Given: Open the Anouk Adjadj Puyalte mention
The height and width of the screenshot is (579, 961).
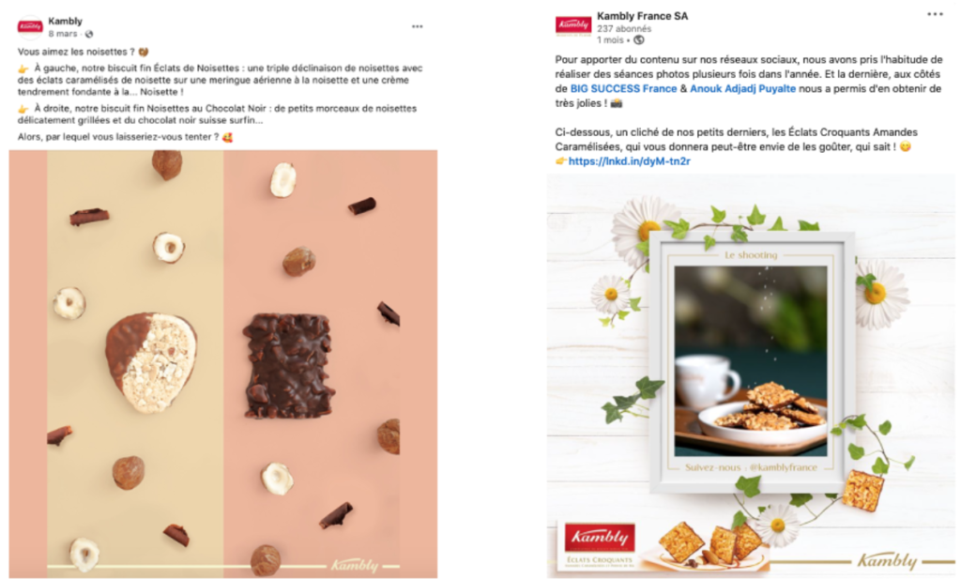Looking at the screenshot, I should [x=743, y=88].
